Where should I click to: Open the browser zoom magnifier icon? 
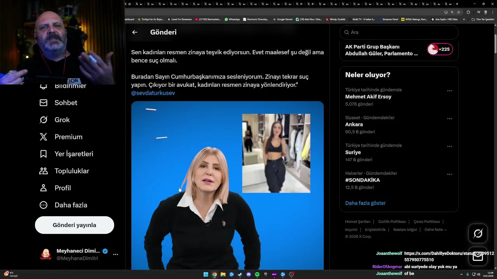pos(452,12)
